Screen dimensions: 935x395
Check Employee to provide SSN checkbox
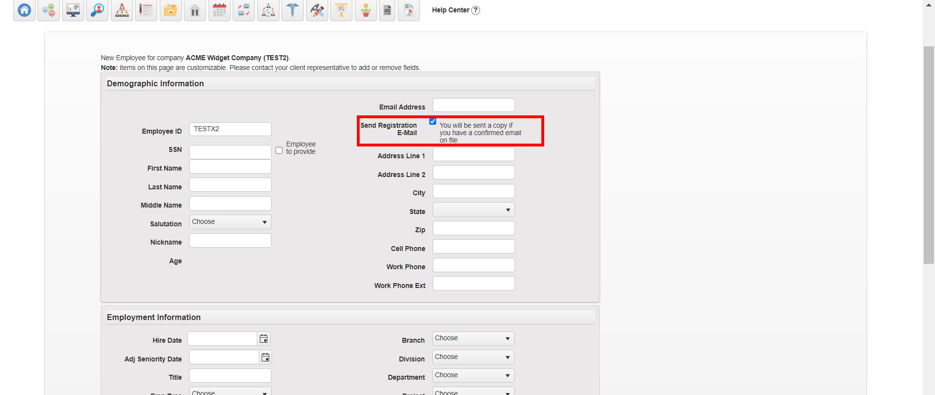click(x=279, y=150)
